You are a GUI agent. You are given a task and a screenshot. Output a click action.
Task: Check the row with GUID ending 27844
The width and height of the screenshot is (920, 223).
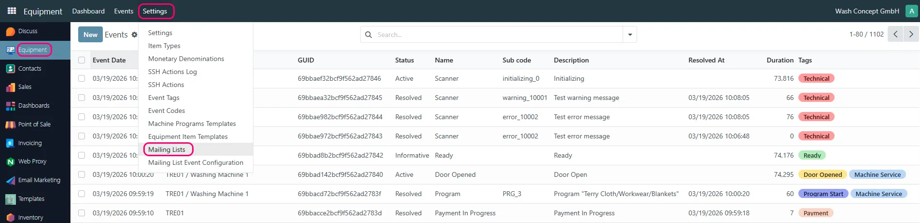82,117
